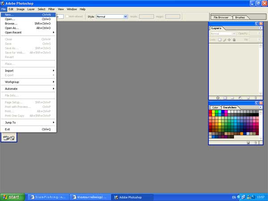Toggle Lock image pixels brush icon
The height and width of the screenshot is (201, 268).
coord(225,40)
